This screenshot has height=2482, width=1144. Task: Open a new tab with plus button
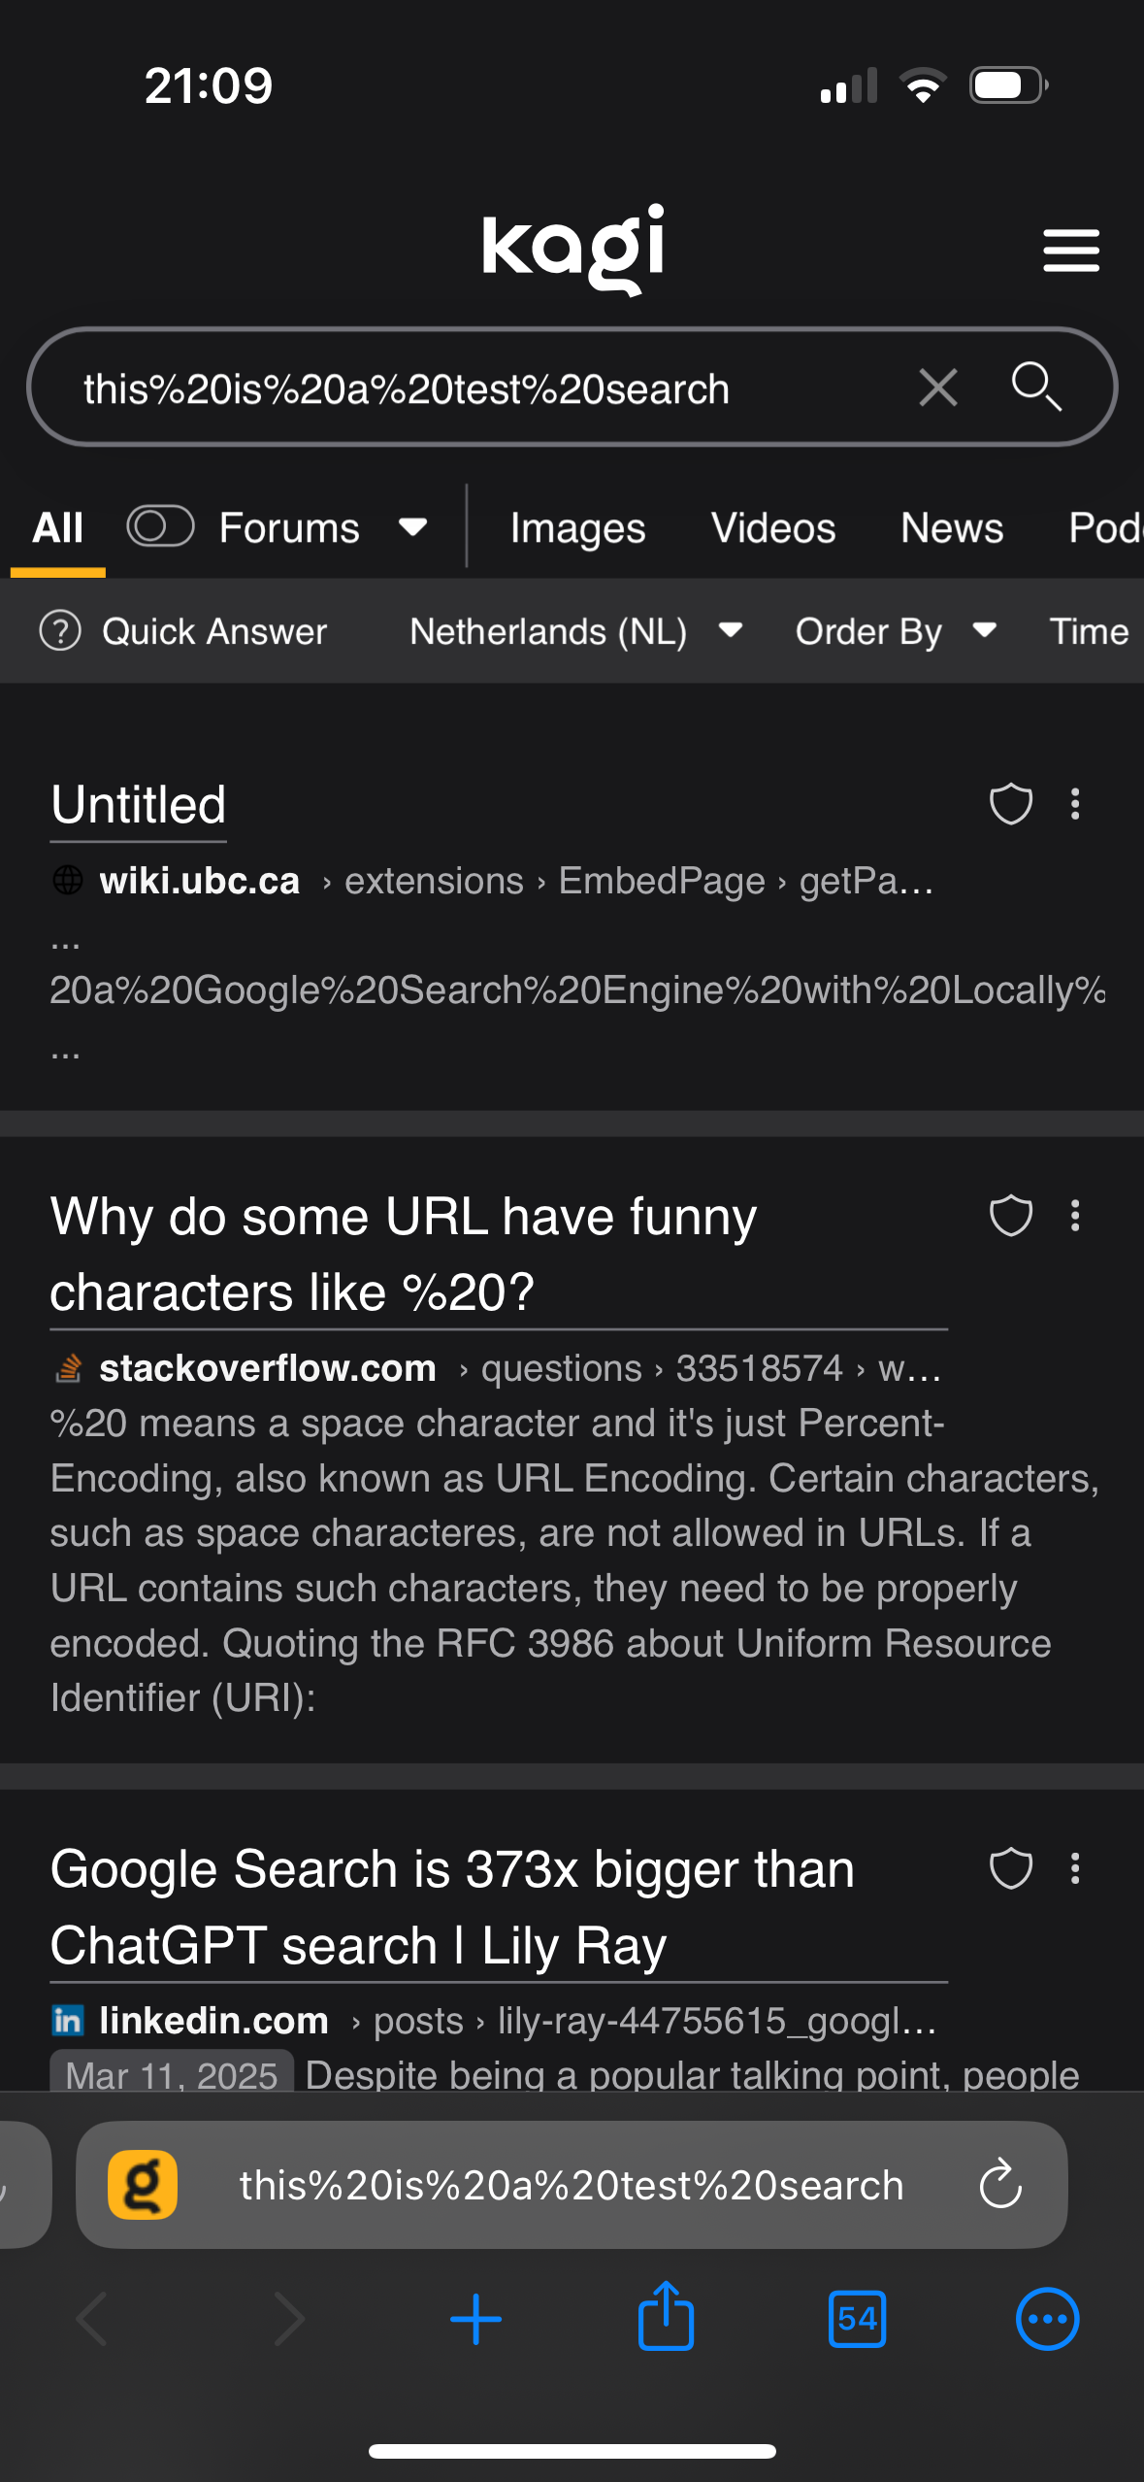tap(475, 2319)
